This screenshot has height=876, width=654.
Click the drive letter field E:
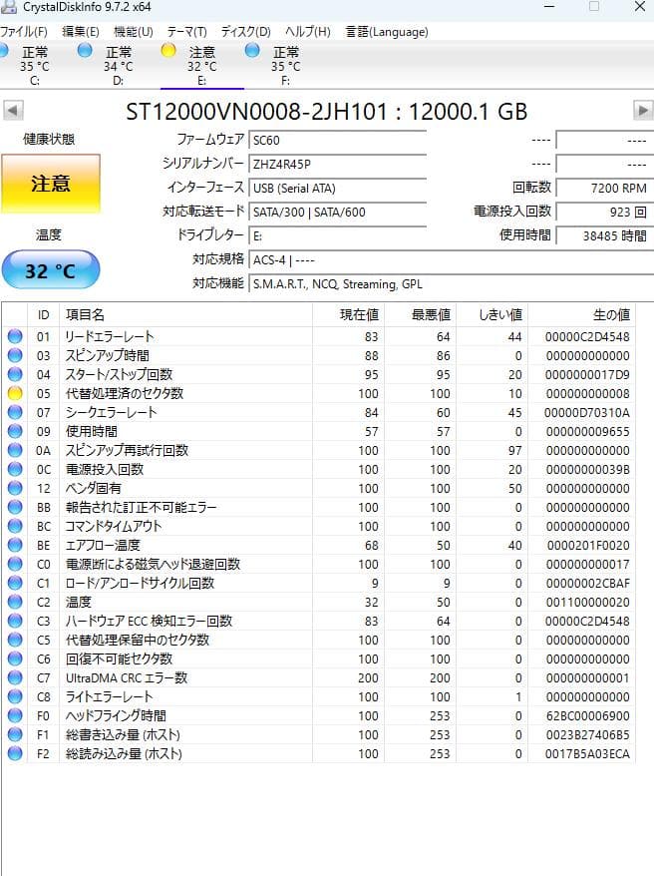[337, 235]
